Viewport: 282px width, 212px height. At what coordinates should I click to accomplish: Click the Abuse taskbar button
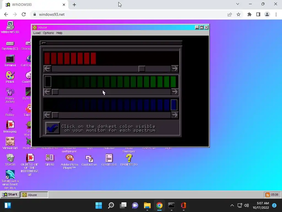[x=34, y=195]
